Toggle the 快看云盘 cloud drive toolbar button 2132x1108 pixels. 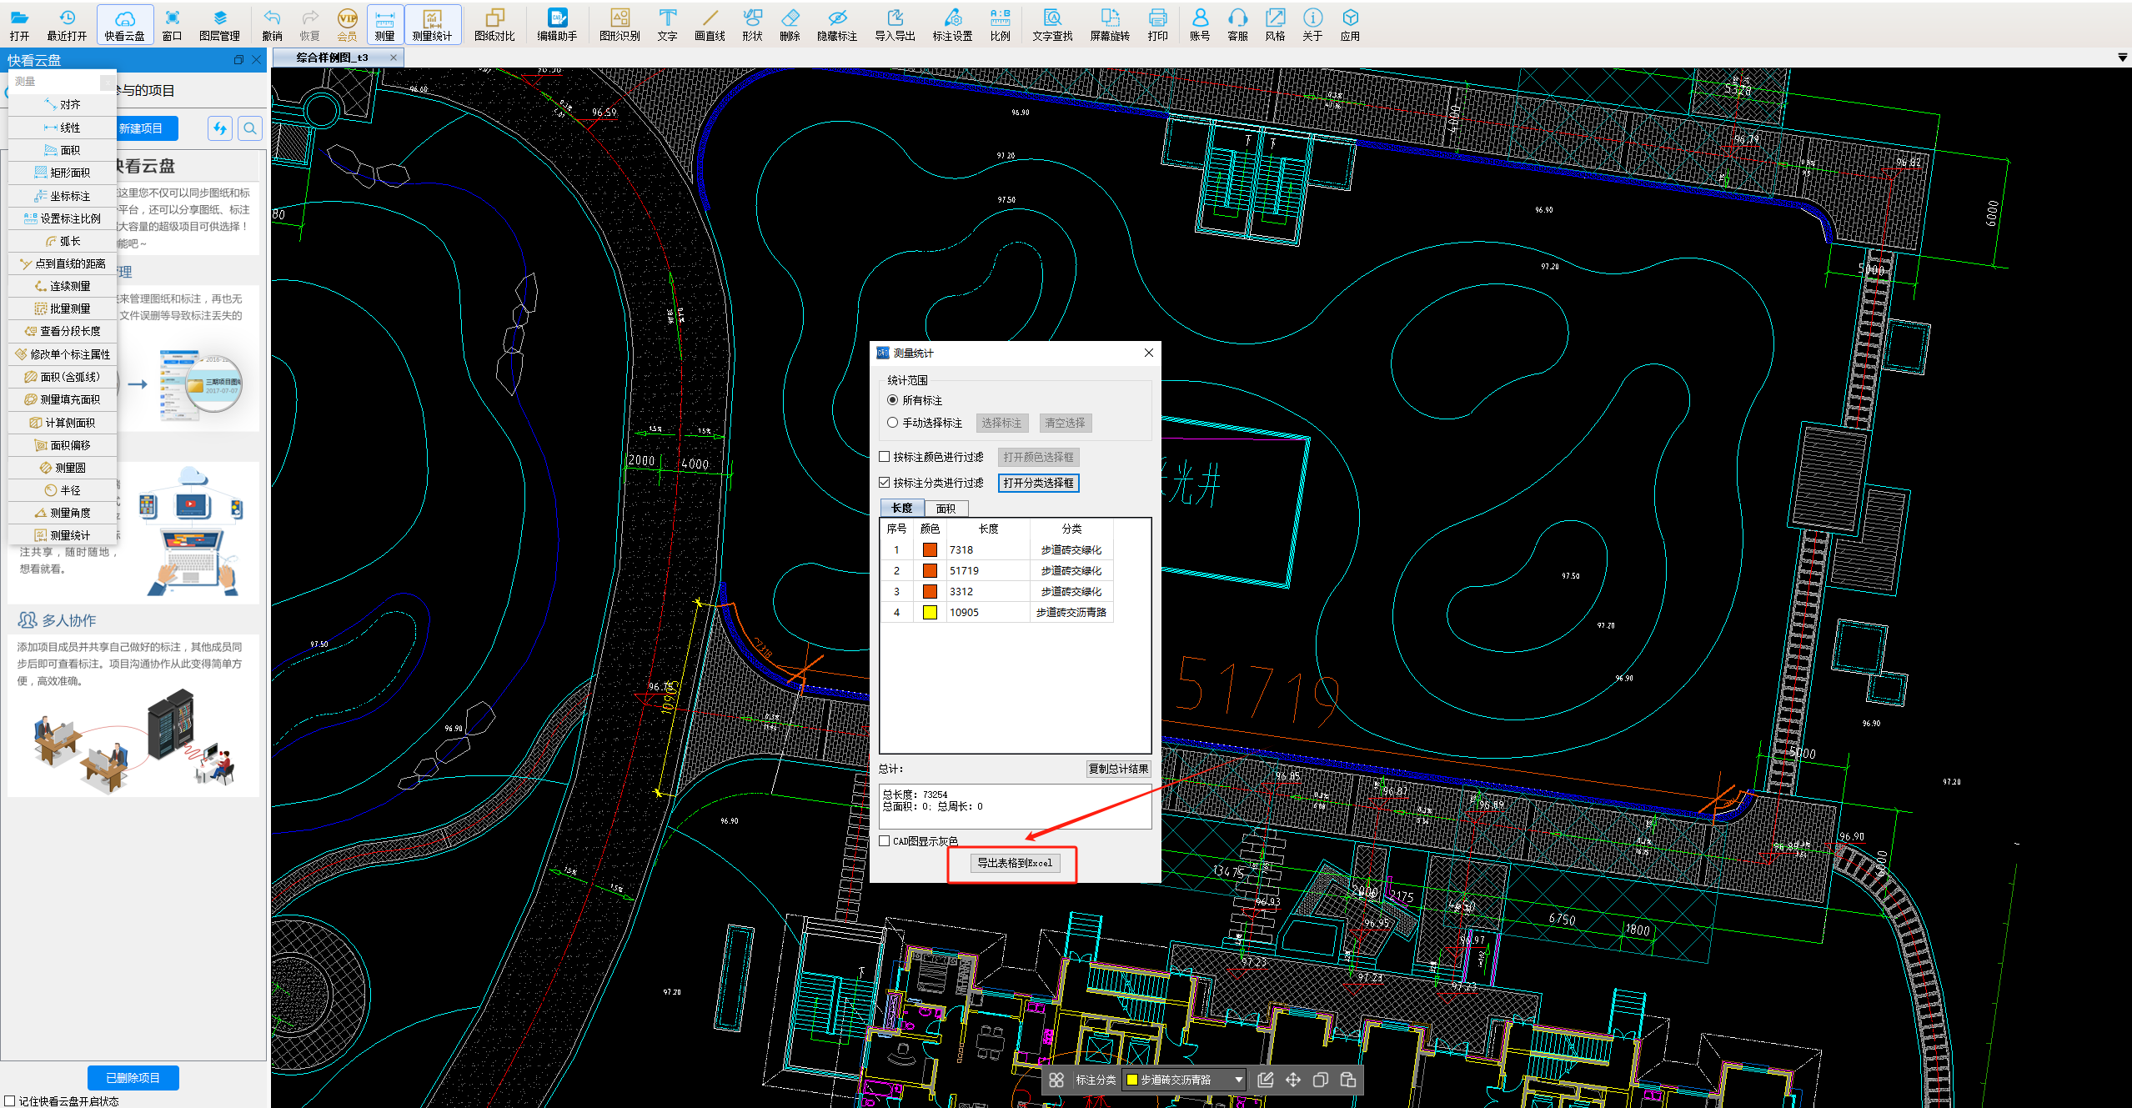coord(124,24)
